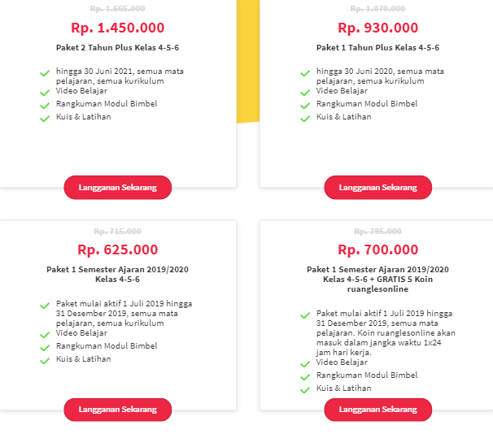Click the Rp. 625.000 price text

coord(117,250)
